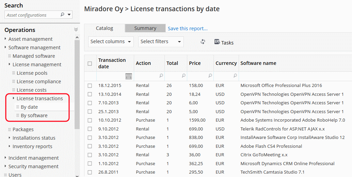
Task: Open Select columns dropdown
Action: [x=111, y=42]
